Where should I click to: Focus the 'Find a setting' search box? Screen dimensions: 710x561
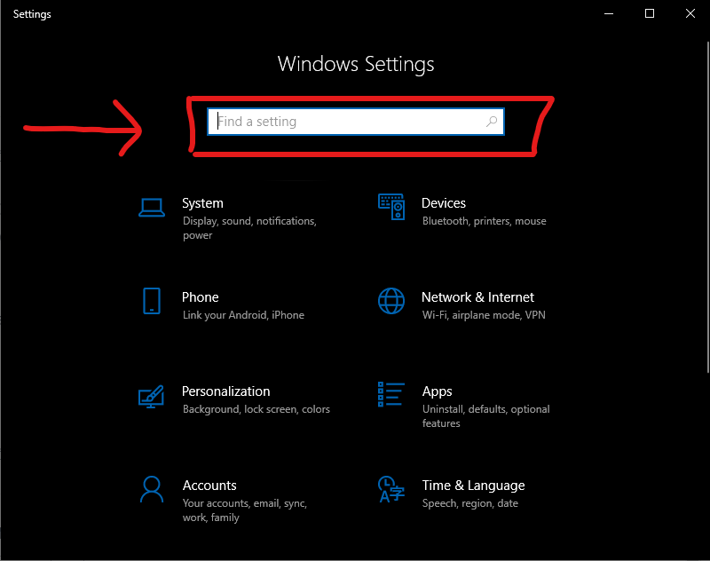coord(356,122)
